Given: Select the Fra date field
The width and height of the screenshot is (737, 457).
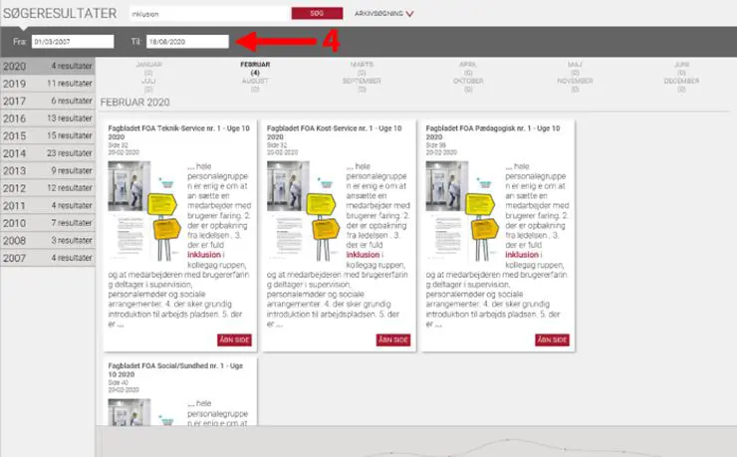Looking at the screenshot, I should tap(72, 42).
